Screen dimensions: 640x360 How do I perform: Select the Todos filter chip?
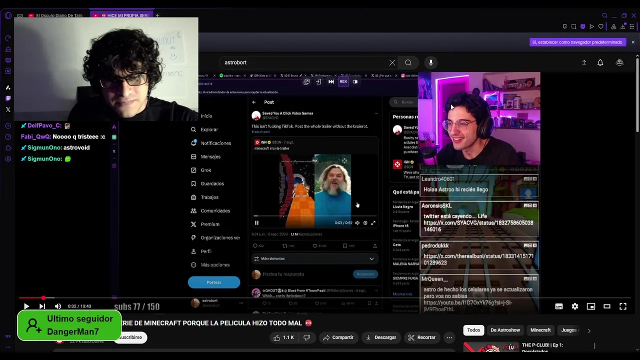point(473,330)
